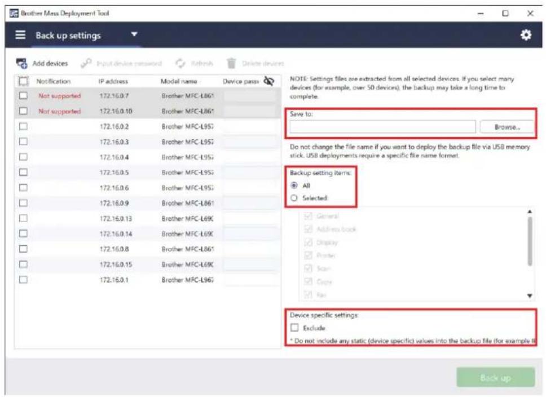Close the Brother Mass Deployment Tool window
The height and width of the screenshot is (397, 546).
coord(530,14)
